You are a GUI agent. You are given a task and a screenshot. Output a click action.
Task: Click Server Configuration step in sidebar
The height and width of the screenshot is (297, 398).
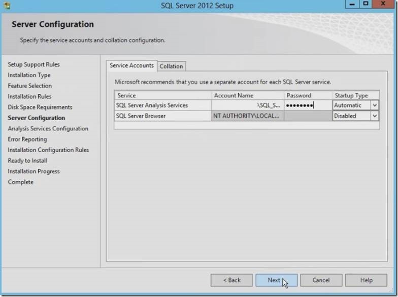[x=37, y=118]
